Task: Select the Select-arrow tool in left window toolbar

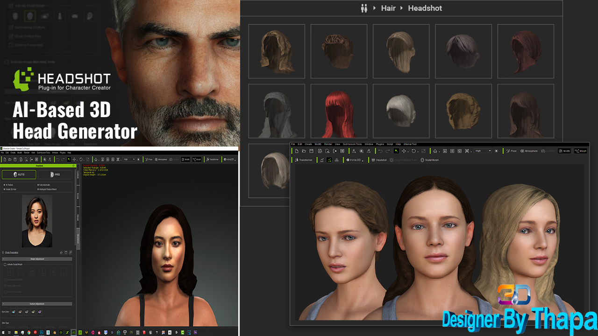Action: (69, 159)
